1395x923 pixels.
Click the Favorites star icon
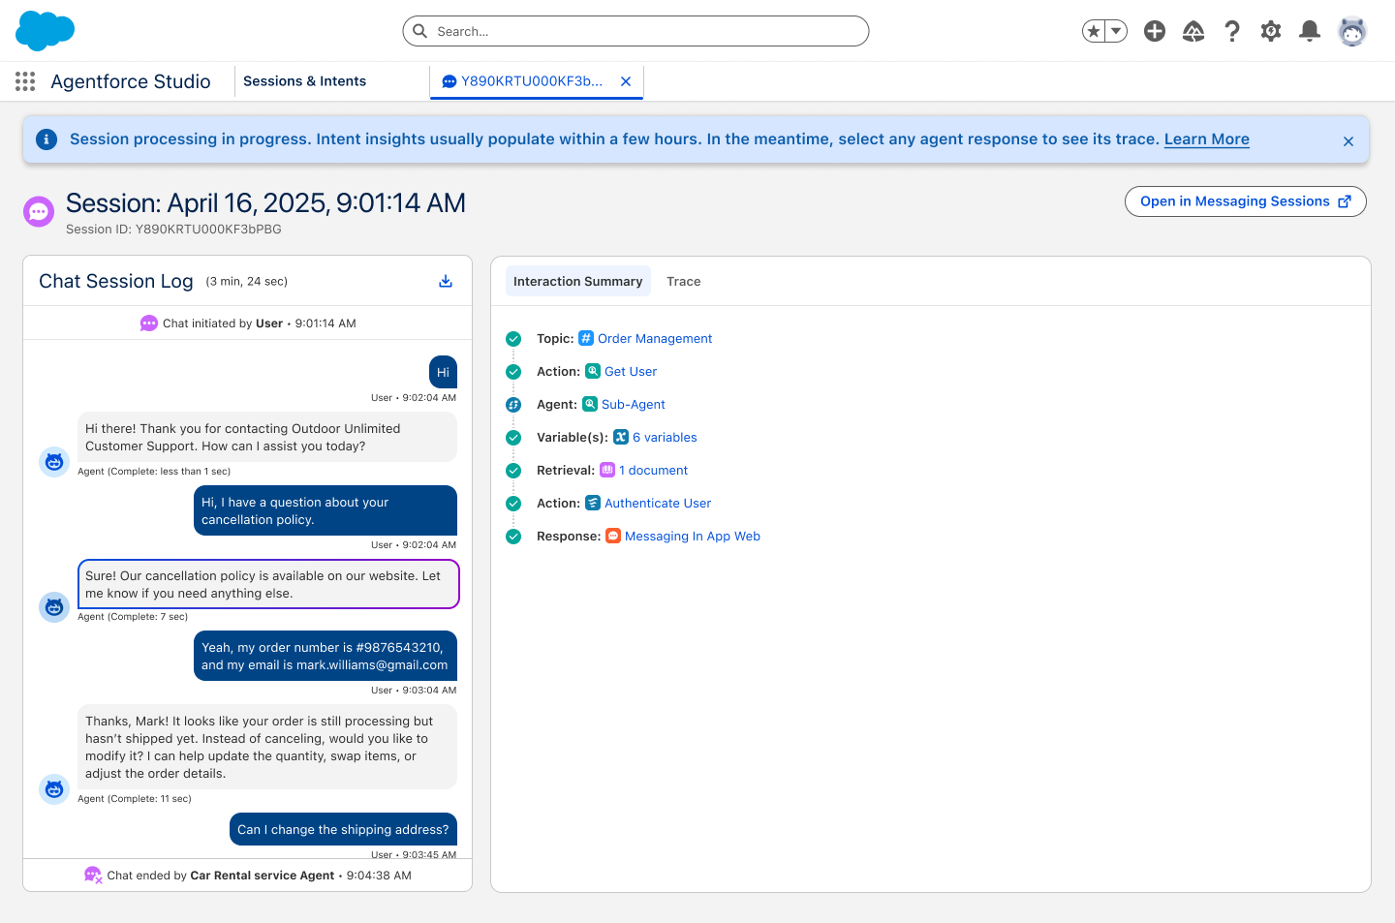[x=1094, y=31]
